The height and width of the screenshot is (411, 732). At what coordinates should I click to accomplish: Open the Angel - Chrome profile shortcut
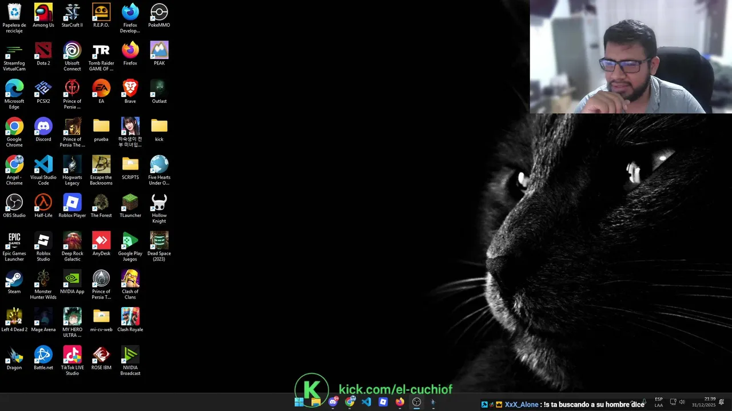pos(14,170)
